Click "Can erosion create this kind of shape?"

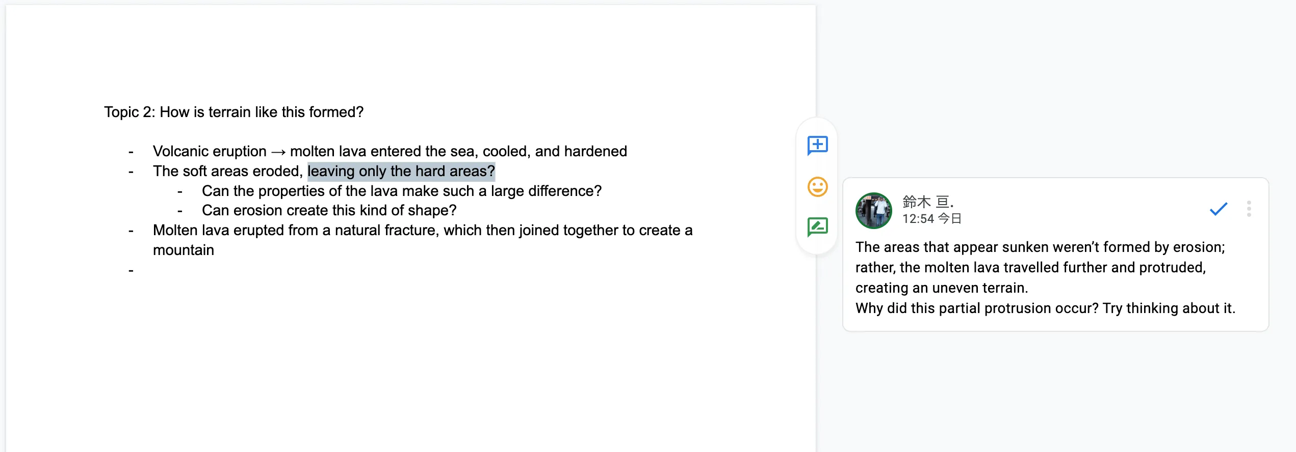pyautogui.click(x=329, y=210)
